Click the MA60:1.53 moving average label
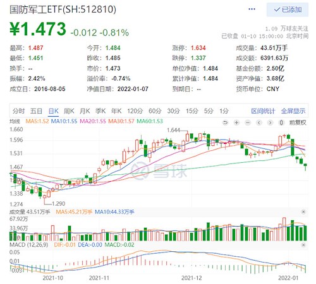Viewport: 316px width, 284px height. tap(150, 121)
